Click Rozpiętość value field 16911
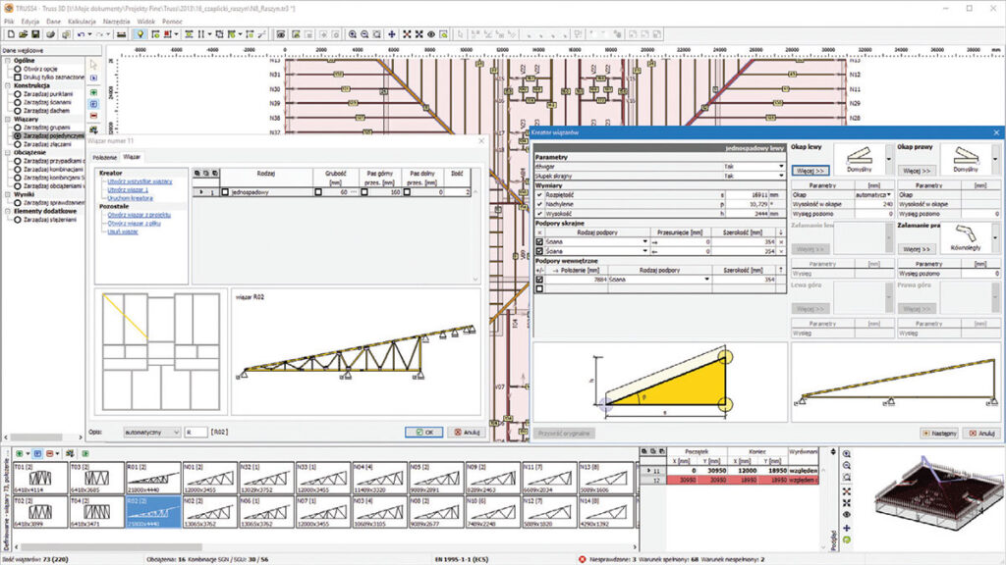This screenshot has height=565, width=1006. (x=747, y=195)
